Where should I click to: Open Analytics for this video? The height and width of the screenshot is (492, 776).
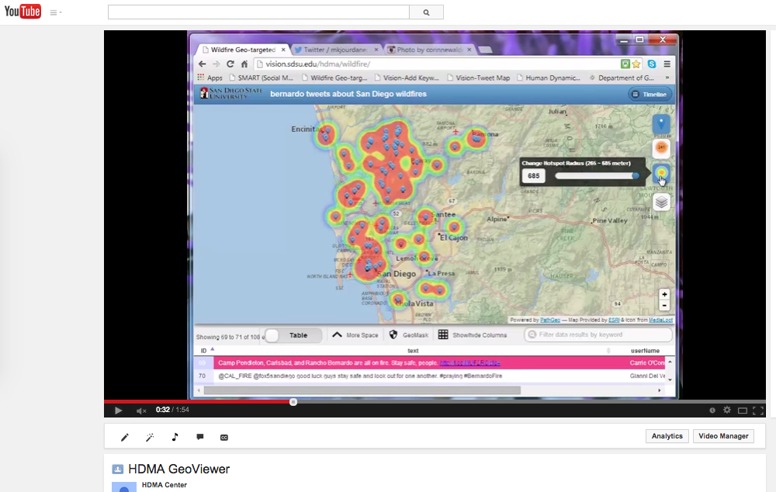tap(667, 436)
